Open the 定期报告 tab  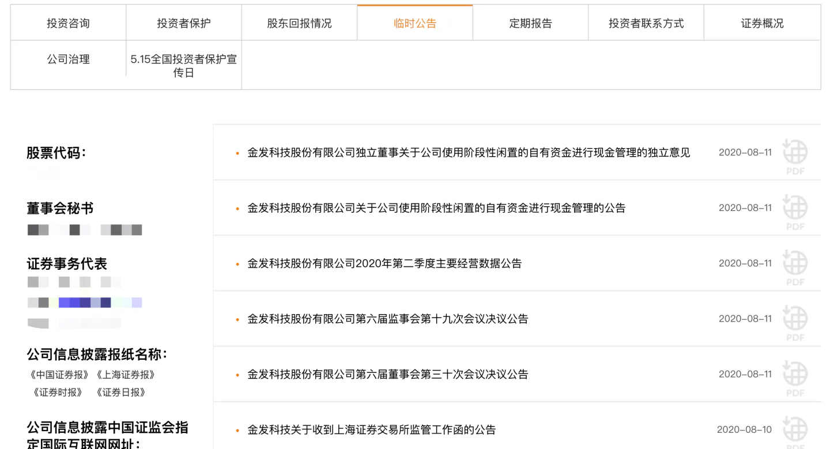pos(530,23)
